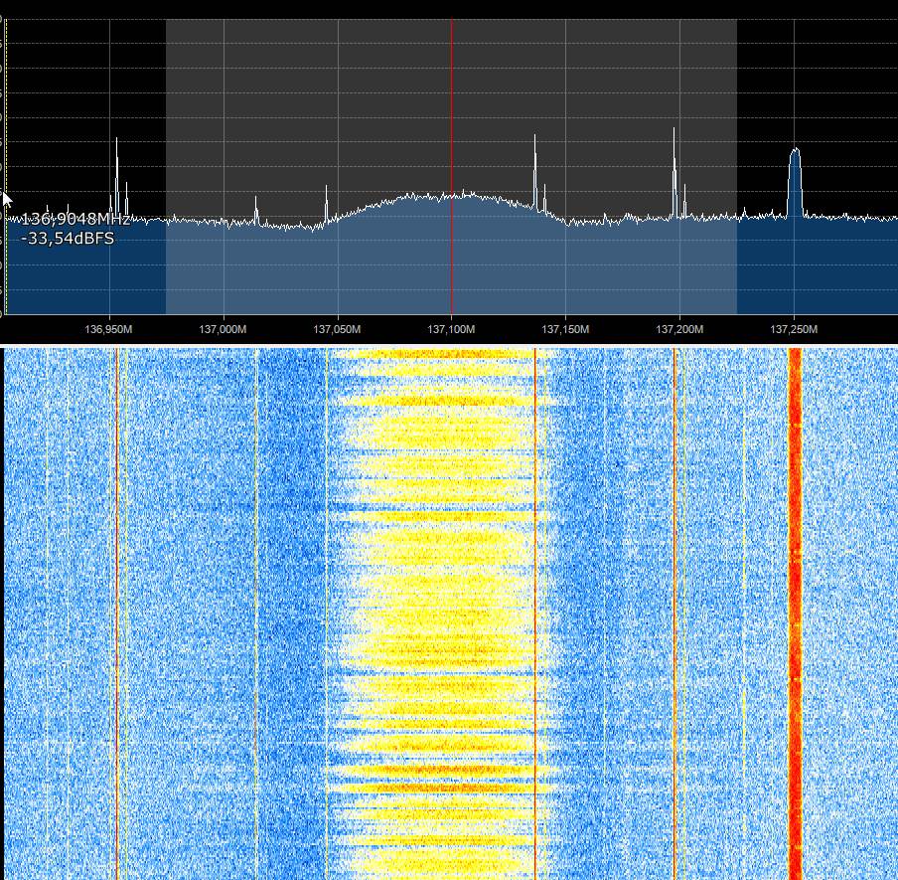This screenshot has height=880, width=898.
Task: Click the 137,150M frequency axis label
Action: pos(565,330)
